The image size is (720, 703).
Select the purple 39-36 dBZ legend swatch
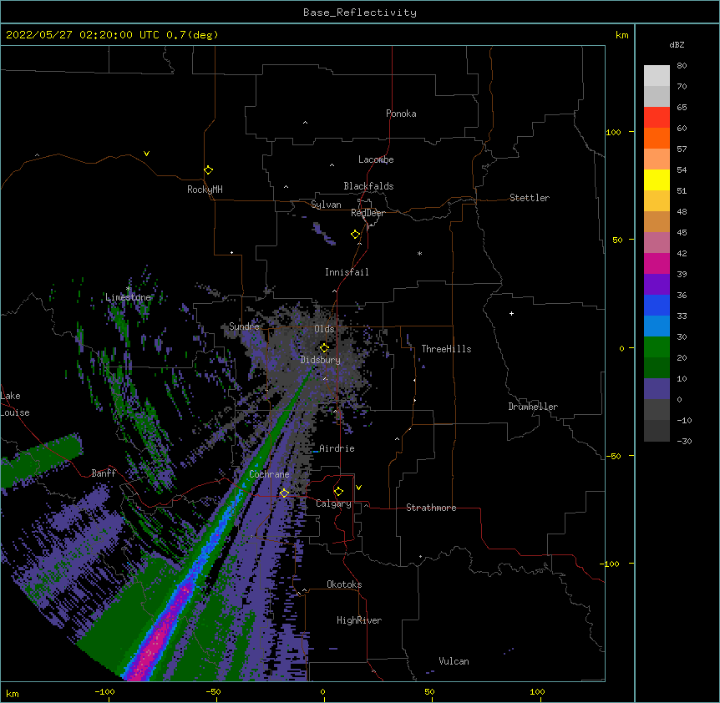pyautogui.click(x=657, y=285)
